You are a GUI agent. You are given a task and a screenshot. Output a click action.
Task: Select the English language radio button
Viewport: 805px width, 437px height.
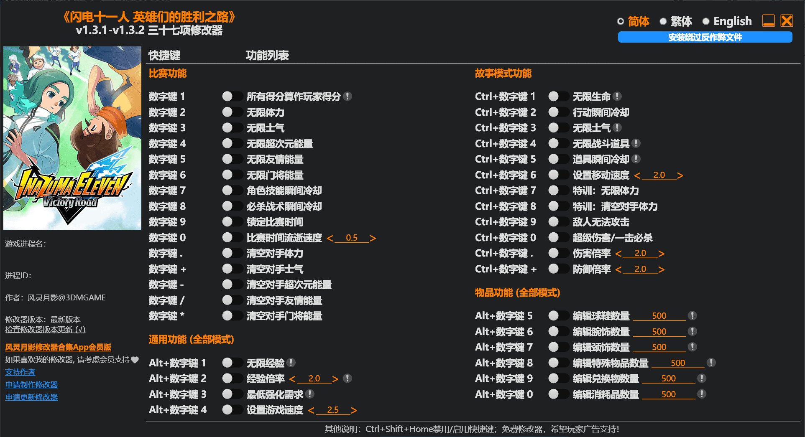point(706,21)
